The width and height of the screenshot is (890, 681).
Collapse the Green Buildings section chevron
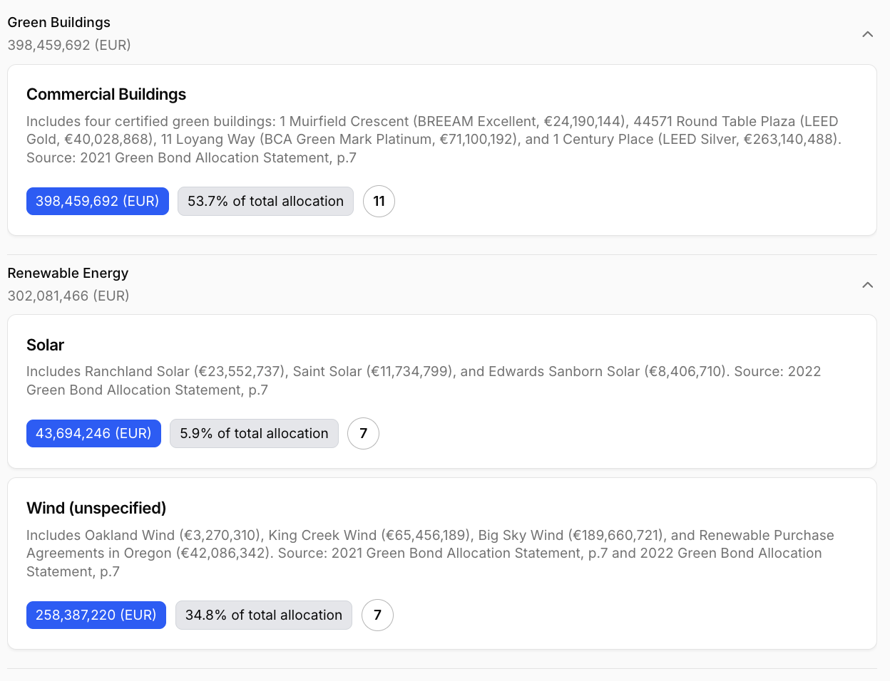pyautogui.click(x=867, y=34)
